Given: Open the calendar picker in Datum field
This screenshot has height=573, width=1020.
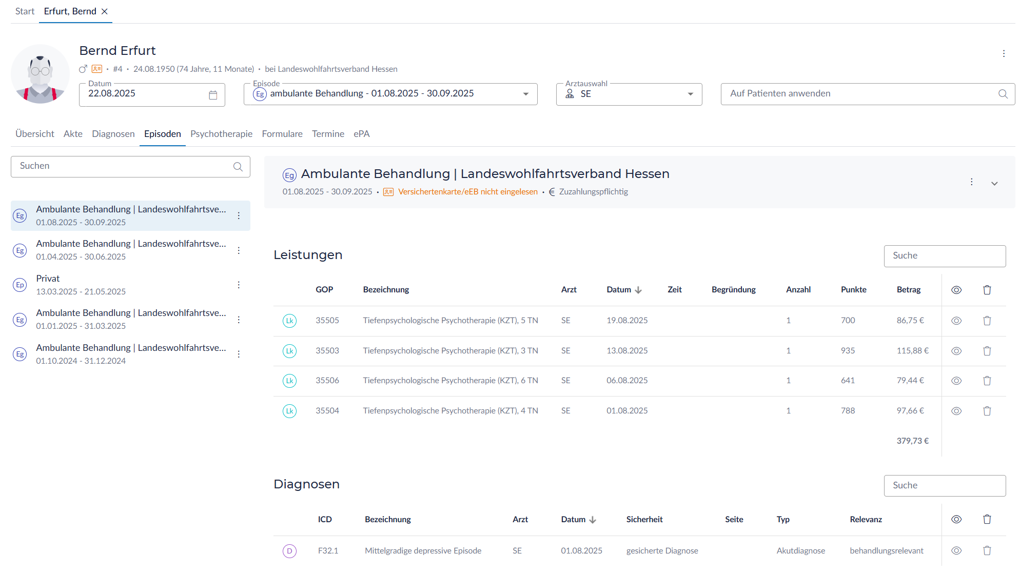Looking at the screenshot, I should click(213, 95).
